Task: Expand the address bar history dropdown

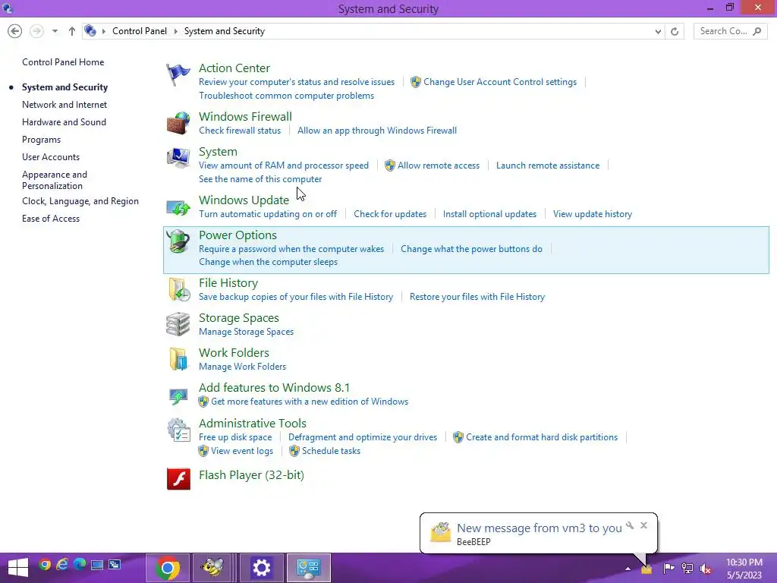Action: click(658, 31)
